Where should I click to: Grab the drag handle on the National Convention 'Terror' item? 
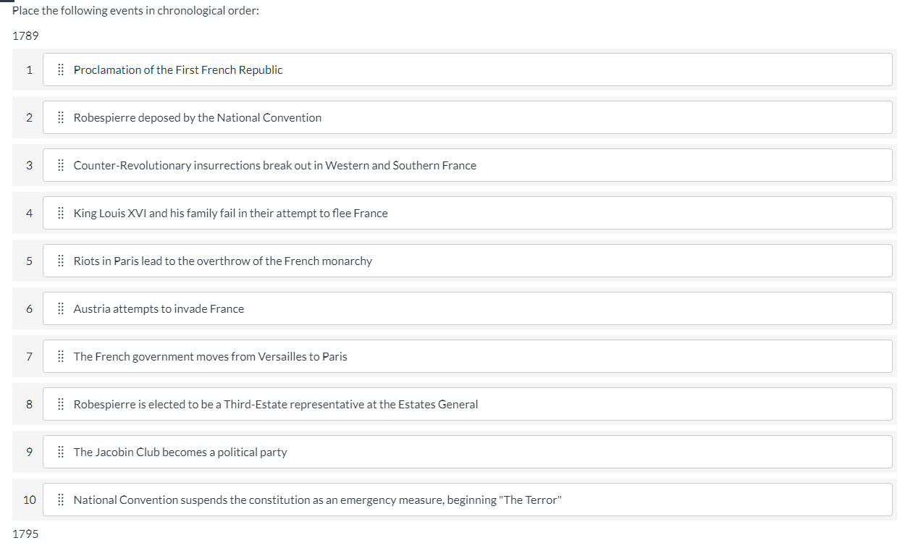pyautogui.click(x=60, y=500)
